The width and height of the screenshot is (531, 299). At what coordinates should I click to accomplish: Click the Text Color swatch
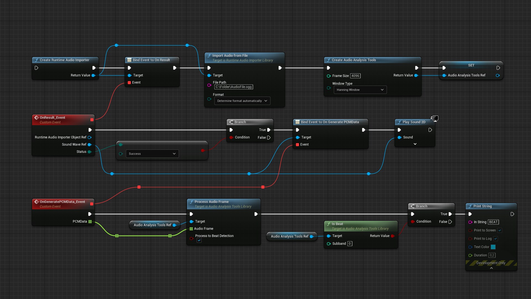click(493, 247)
